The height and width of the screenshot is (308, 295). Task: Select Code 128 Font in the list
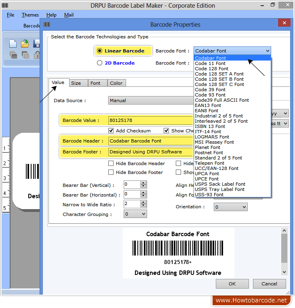pyautogui.click(x=232, y=69)
